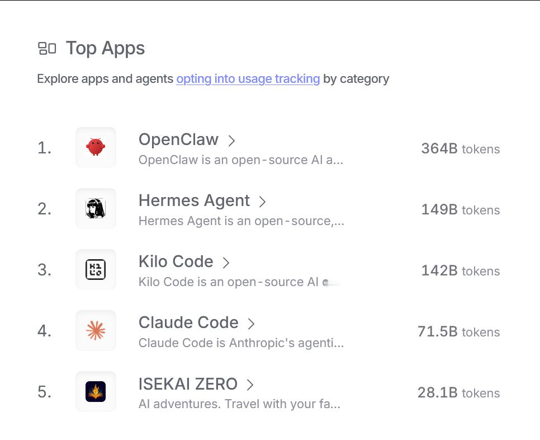Expand the chevron next to OpenClaw
The height and width of the screenshot is (440, 540).
[231, 141]
